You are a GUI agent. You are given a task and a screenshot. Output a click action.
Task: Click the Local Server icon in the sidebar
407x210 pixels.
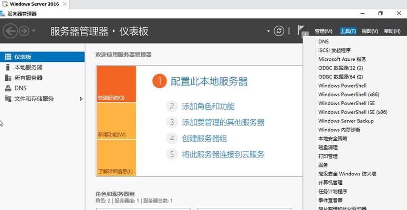click(8, 67)
